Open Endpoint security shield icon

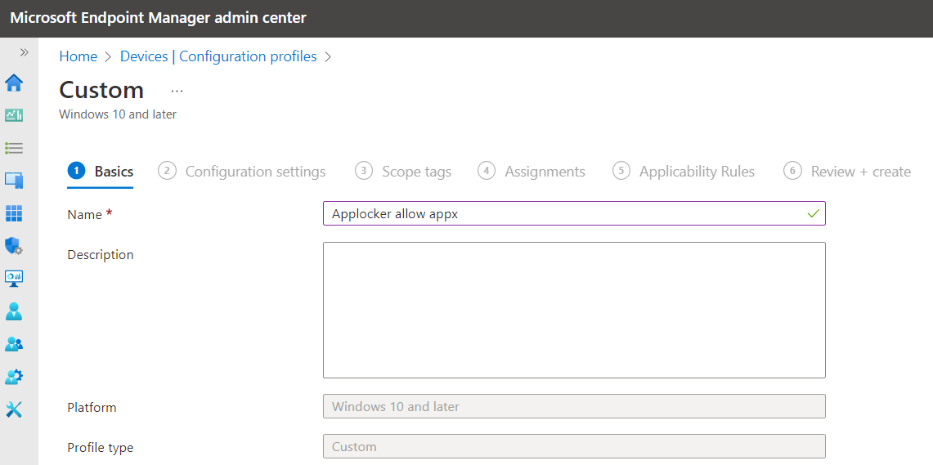[14, 246]
